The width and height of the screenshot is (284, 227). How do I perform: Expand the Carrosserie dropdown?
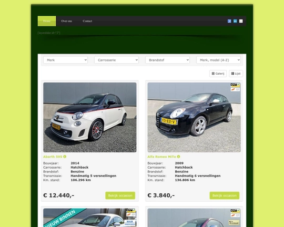click(x=116, y=60)
